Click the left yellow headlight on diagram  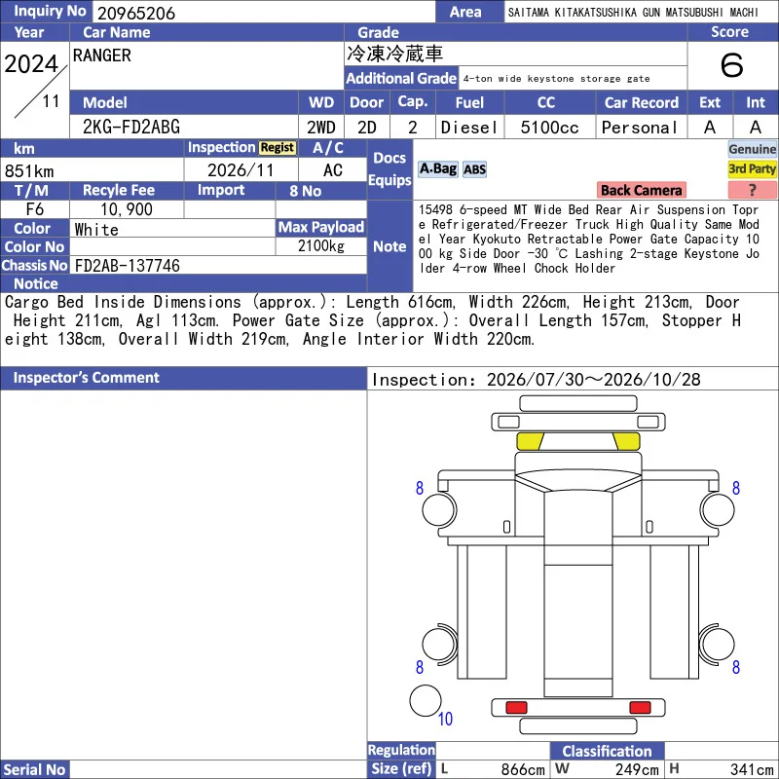530,441
